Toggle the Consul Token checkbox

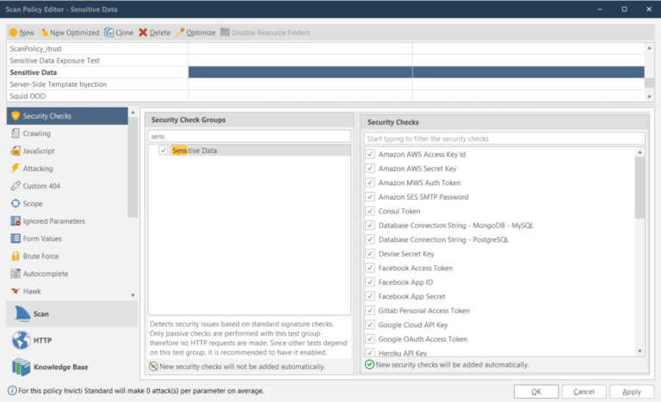[x=370, y=211]
